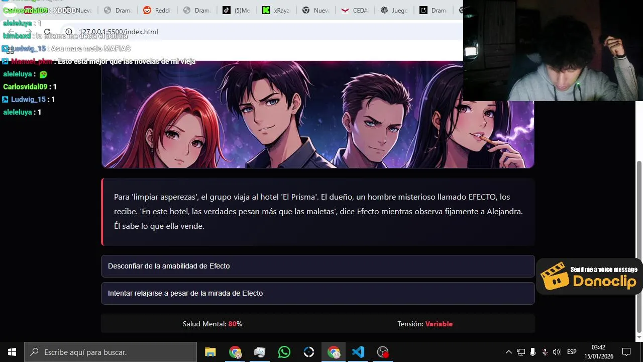The height and width of the screenshot is (362, 643).
Task: Click the anime characters banner image
Action: pyautogui.click(x=317, y=115)
